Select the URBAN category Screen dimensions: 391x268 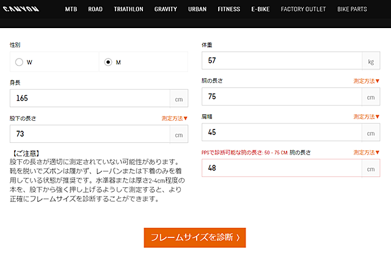pos(197,10)
